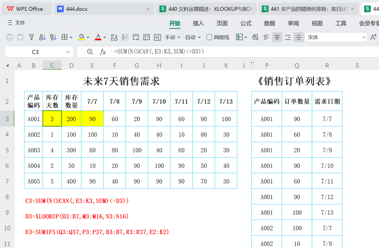379x248 pixels.
Task: Click the vertical center alignment icon
Action: [299, 37]
